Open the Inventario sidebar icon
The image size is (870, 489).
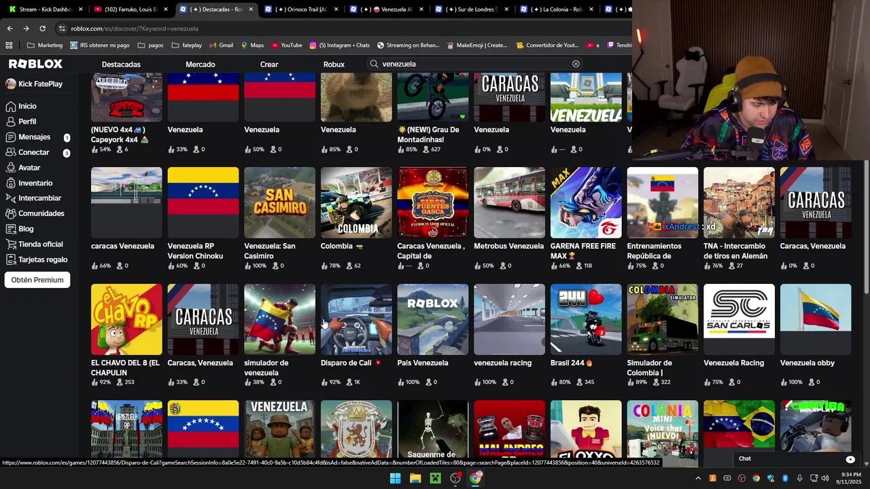coord(11,183)
